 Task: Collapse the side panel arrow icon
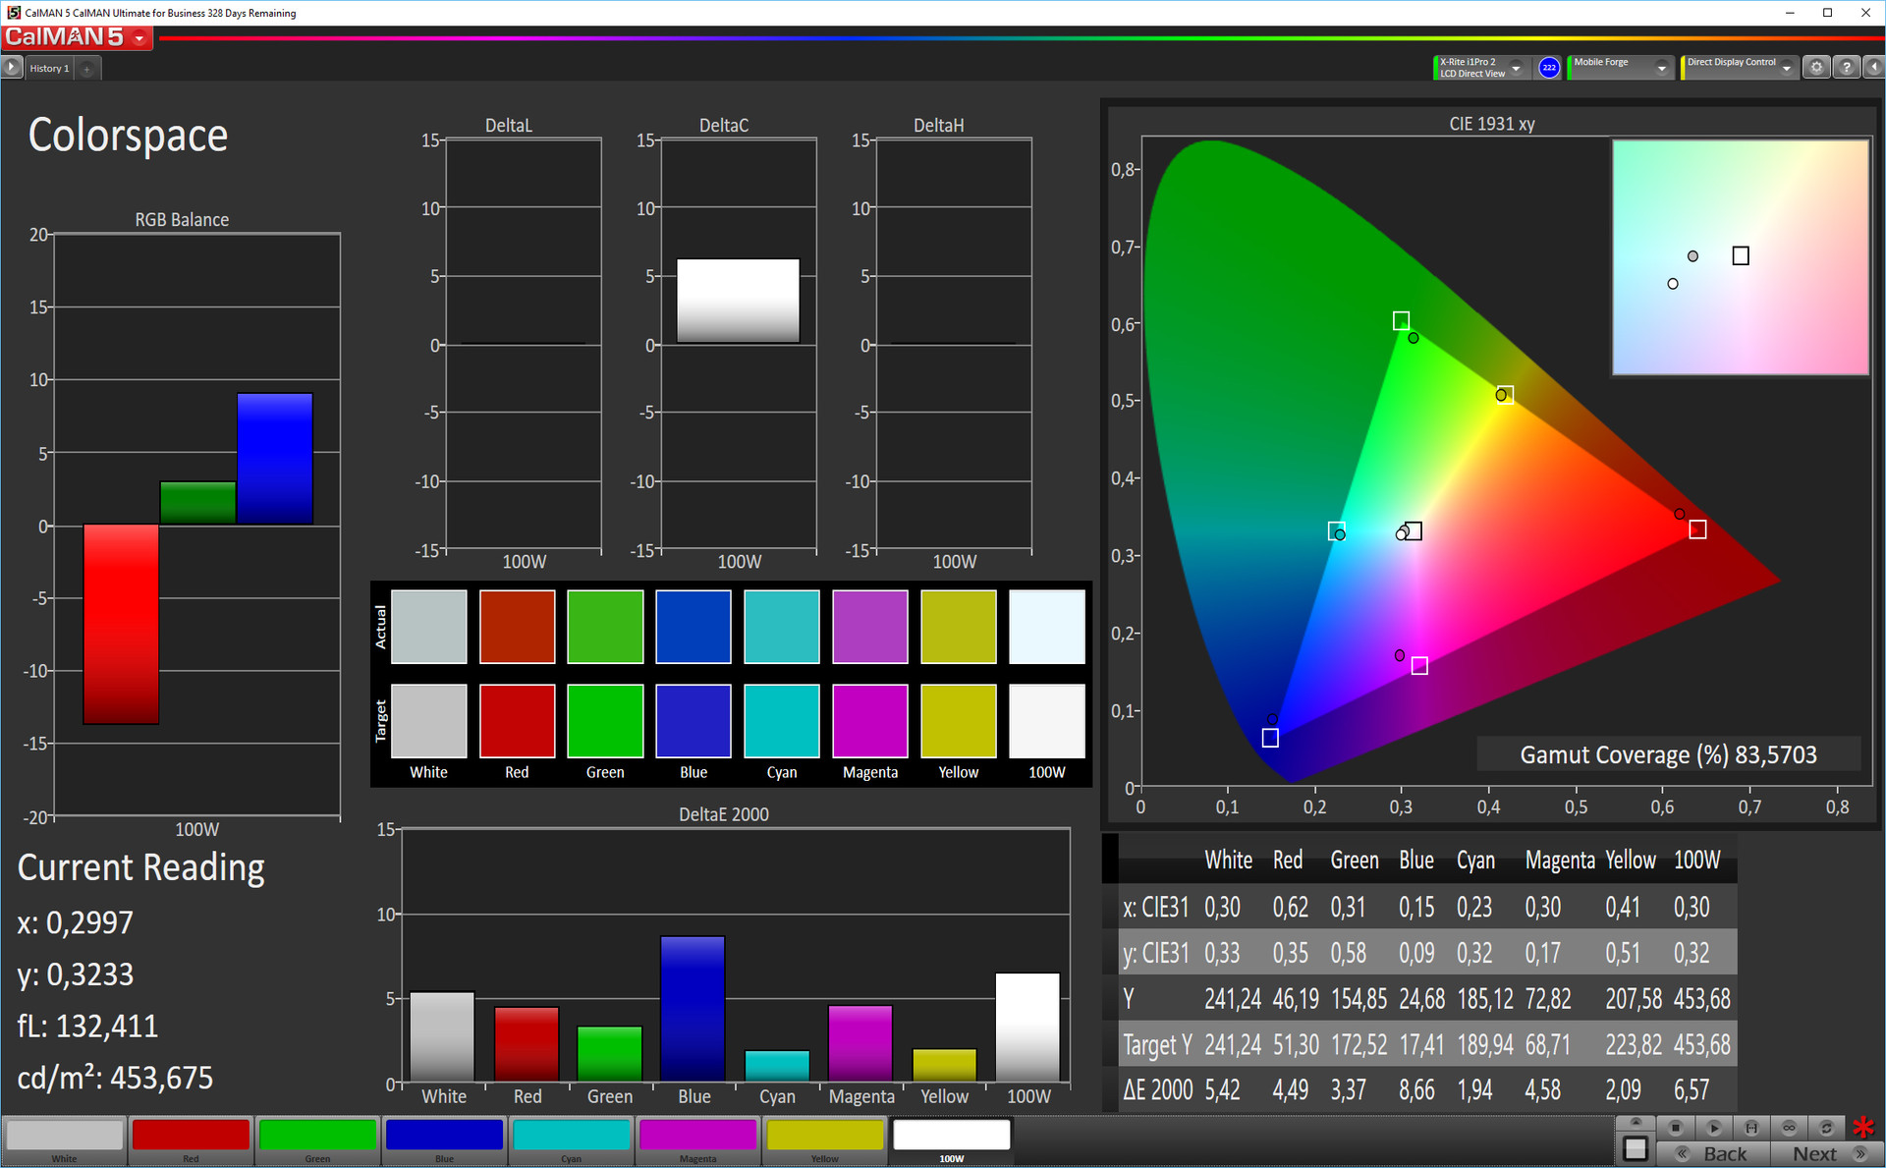pyautogui.click(x=1873, y=68)
